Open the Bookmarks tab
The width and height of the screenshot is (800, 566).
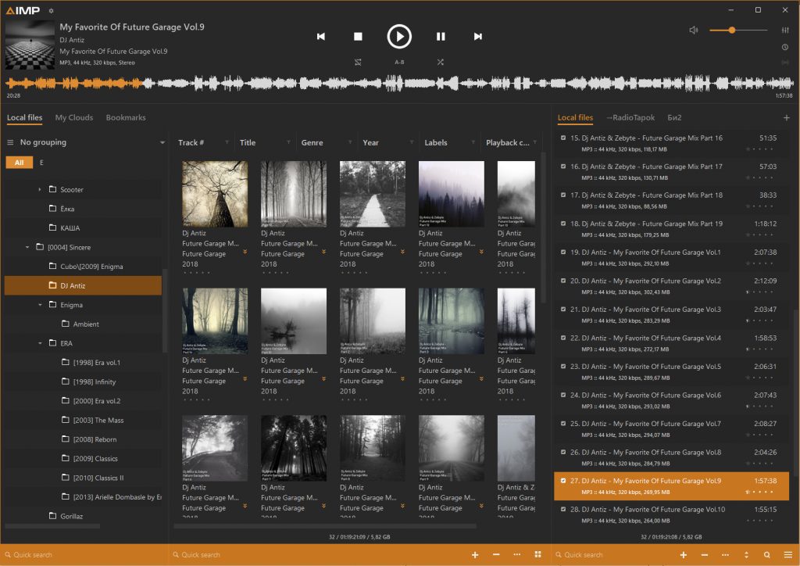click(x=126, y=117)
